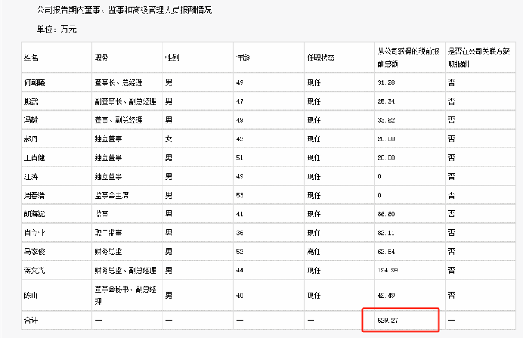Viewport: 523px width, 338px height.
Task: Select the name 陈山
Action: pos(31,295)
